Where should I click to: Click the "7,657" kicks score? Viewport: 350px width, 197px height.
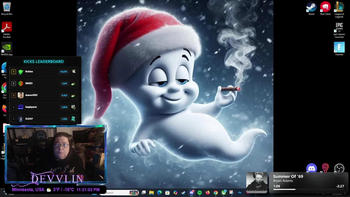coord(64,83)
